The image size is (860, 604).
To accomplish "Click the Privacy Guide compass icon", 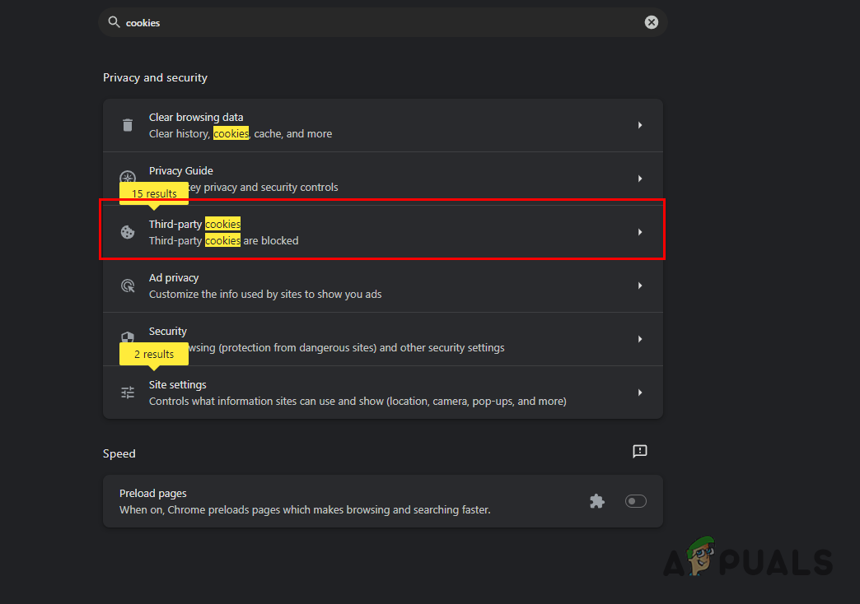I will 128,176.
